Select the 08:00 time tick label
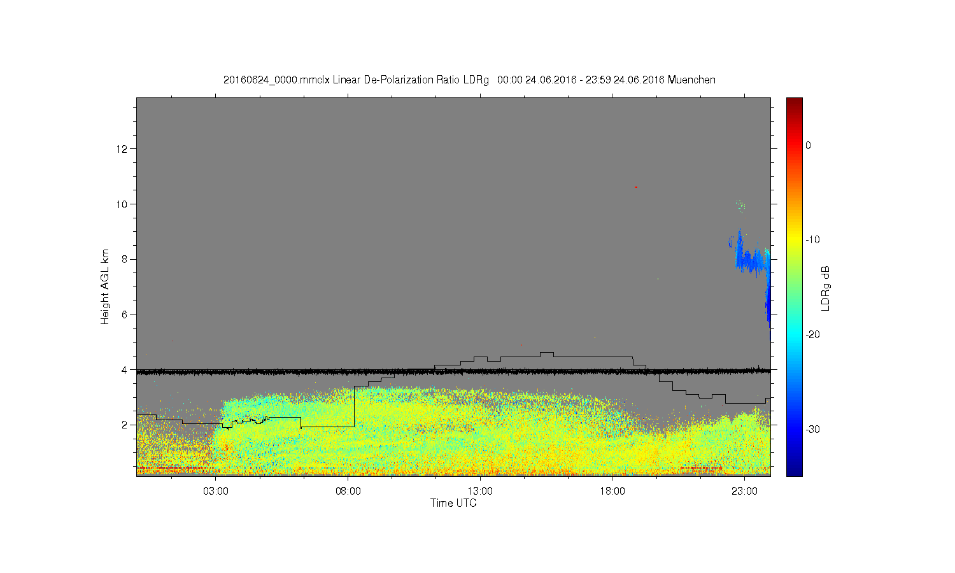This screenshot has width=955, height=573. click(348, 492)
